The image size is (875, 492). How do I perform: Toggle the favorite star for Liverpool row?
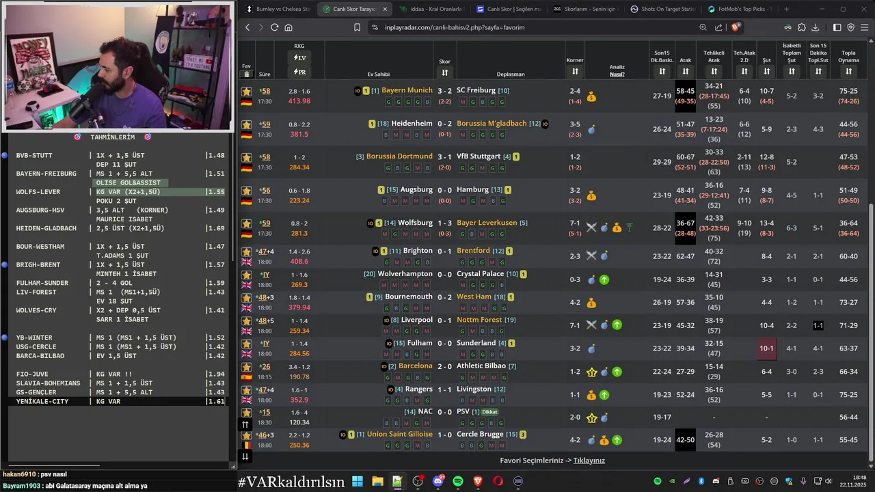[x=247, y=320]
